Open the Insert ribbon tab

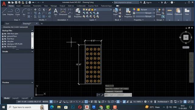tap(18, 6)
